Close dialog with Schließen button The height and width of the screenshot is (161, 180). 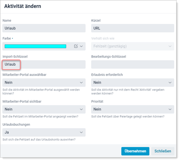coord(163,151)
